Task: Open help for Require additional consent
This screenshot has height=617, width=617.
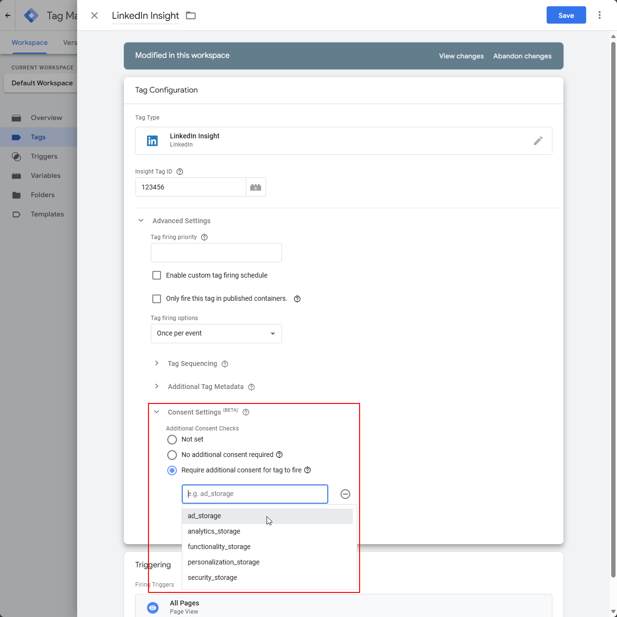Action: (x=308, y=470)
